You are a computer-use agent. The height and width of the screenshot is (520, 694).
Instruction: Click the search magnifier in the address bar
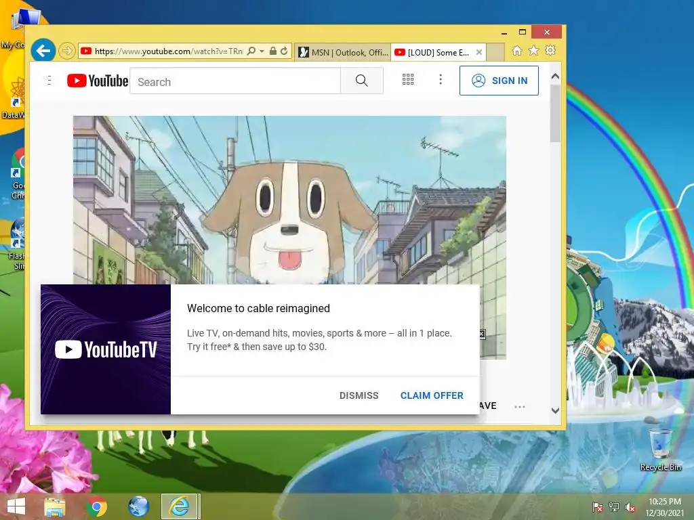coord(251,51)
